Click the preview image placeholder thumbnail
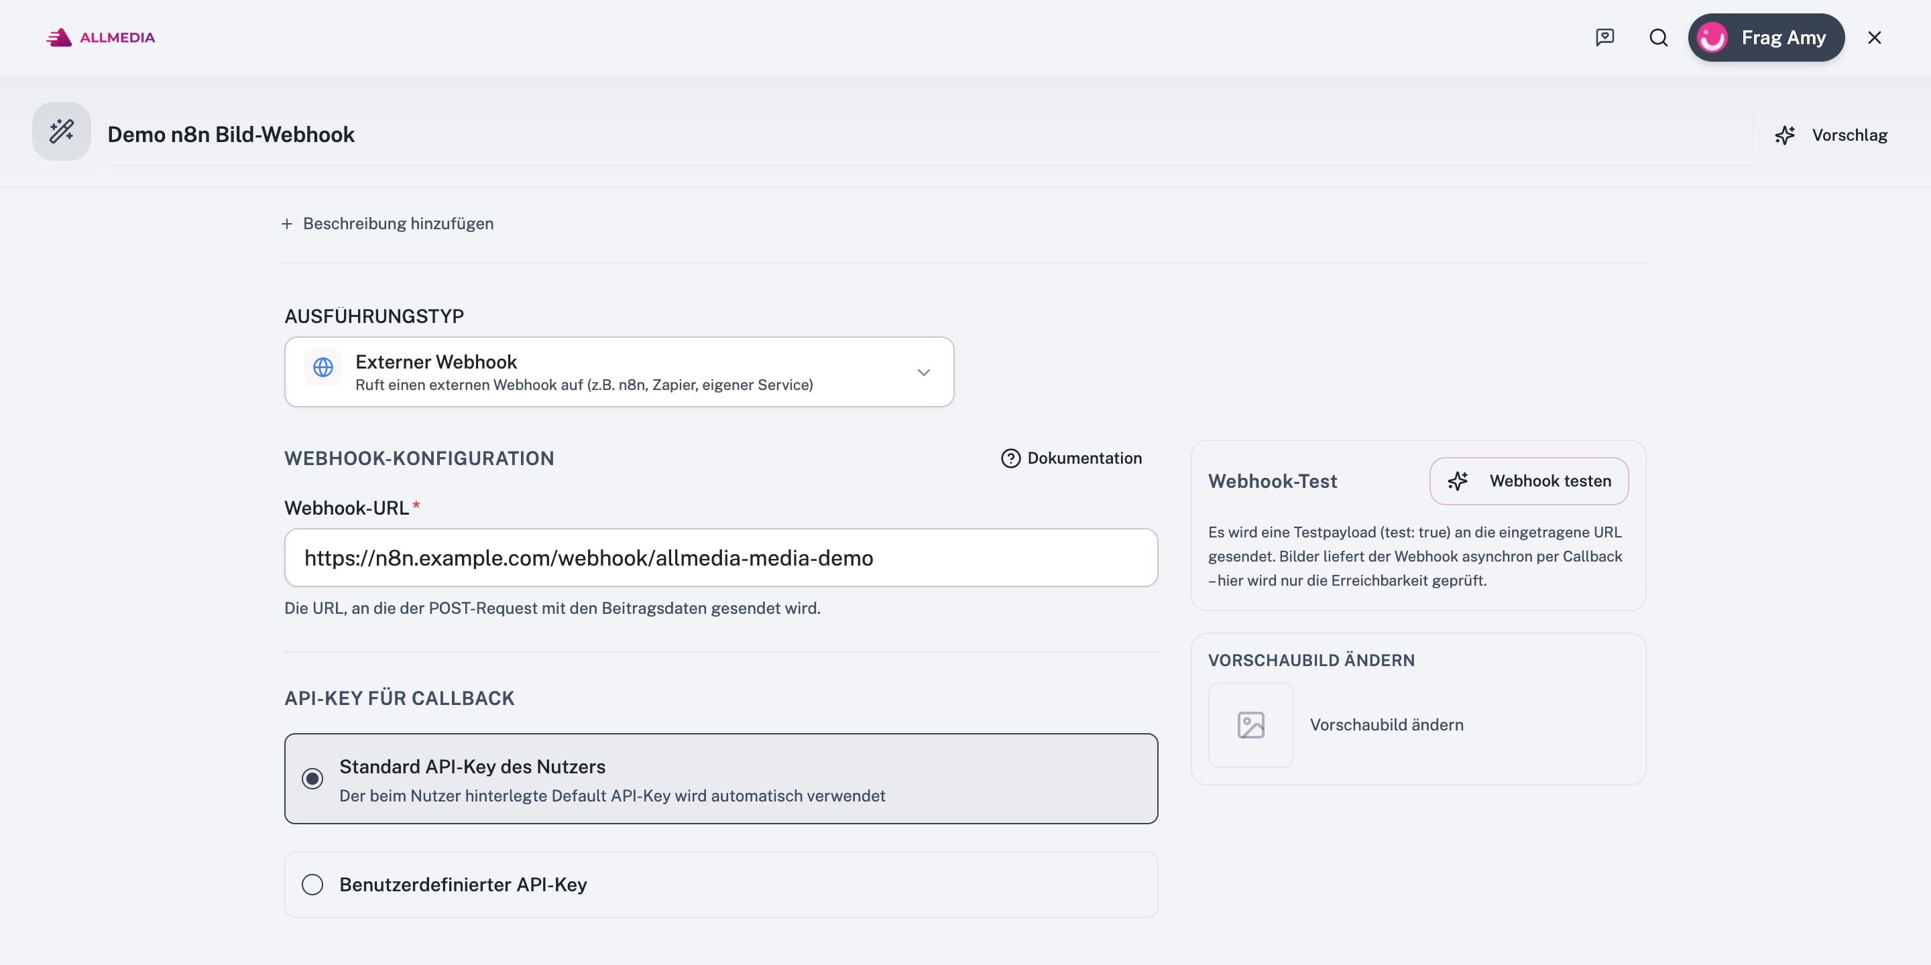Screen dimensions: 1931x965 [x=1250, y=724]
